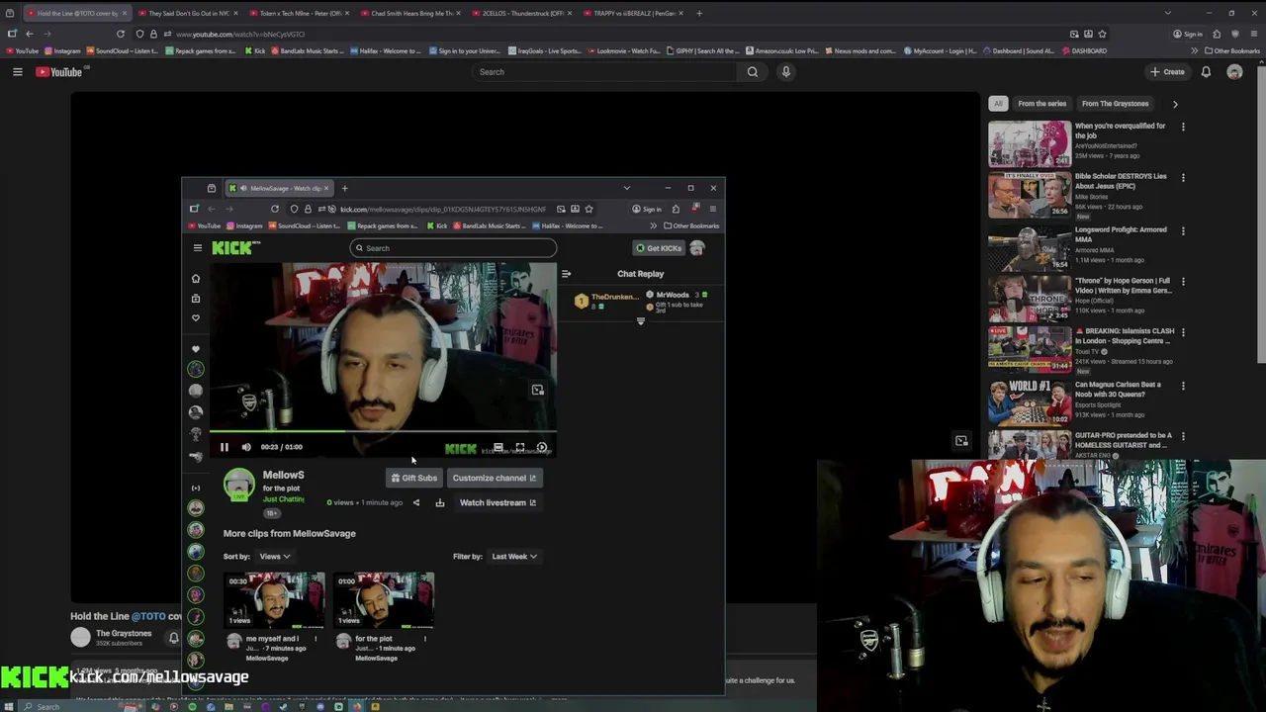Screen dimensions: 1266x712
Task: Click MellowSavage channel avatar with LIVE badge
Action: (x=238, y=486)
